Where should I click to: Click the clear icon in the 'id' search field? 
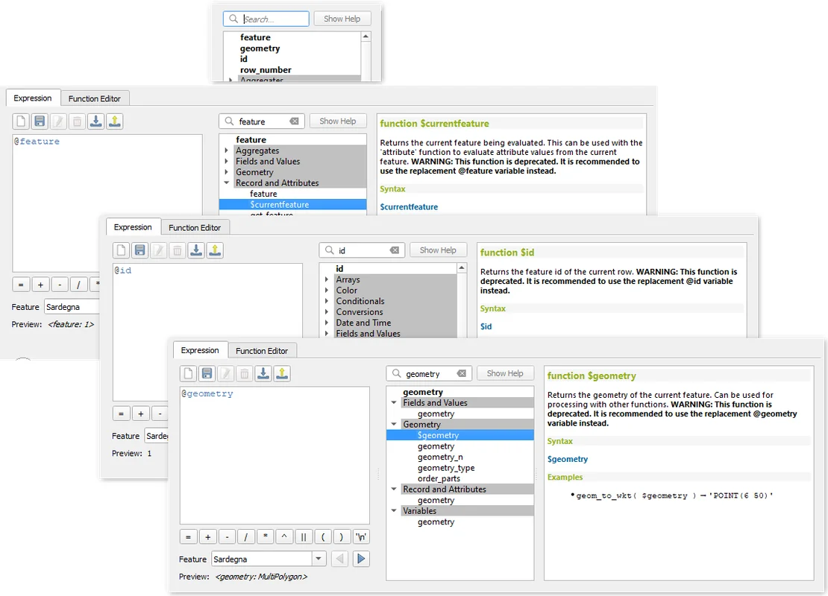coord(394,250)
